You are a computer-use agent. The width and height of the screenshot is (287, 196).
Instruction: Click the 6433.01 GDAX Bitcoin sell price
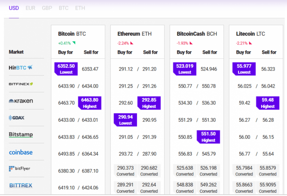(x=90, y=120)
